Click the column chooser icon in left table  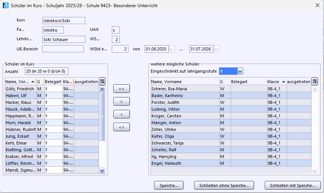click(102, 81)
